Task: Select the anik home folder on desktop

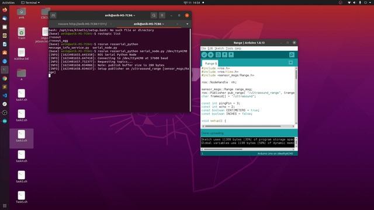Action: click(x=22, y=13)
